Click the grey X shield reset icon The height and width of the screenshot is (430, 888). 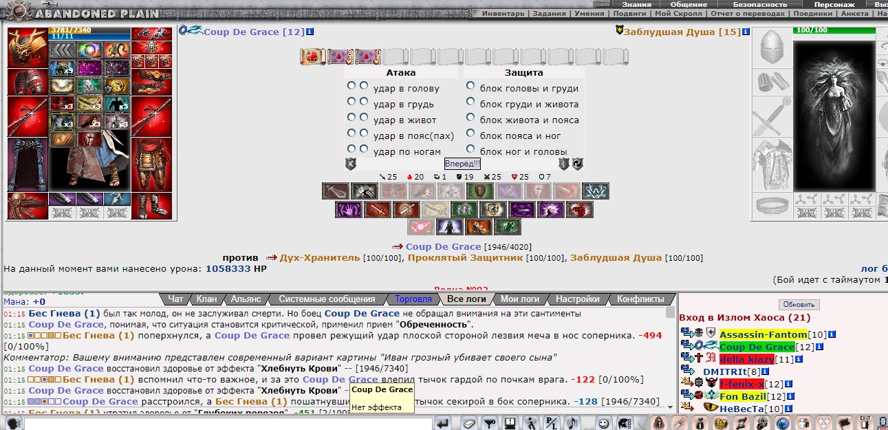[350, 164]
